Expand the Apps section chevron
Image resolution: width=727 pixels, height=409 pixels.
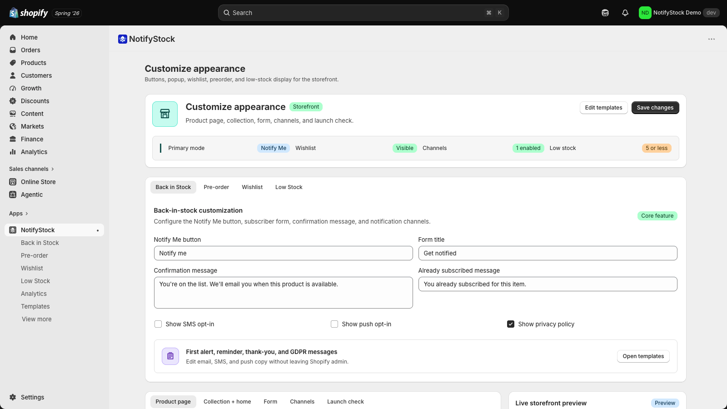[27, 214]
